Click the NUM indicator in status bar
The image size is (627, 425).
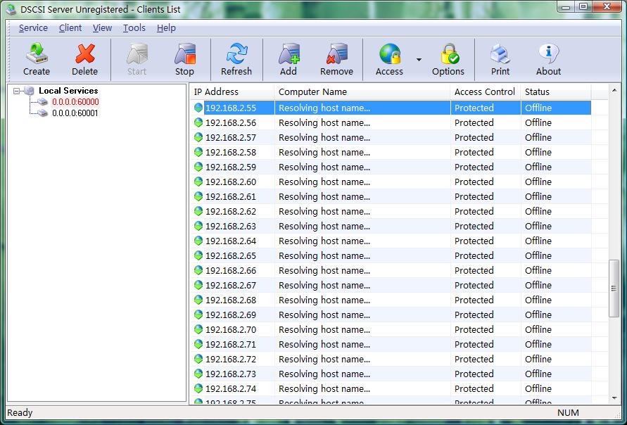(x=568, y=412)
